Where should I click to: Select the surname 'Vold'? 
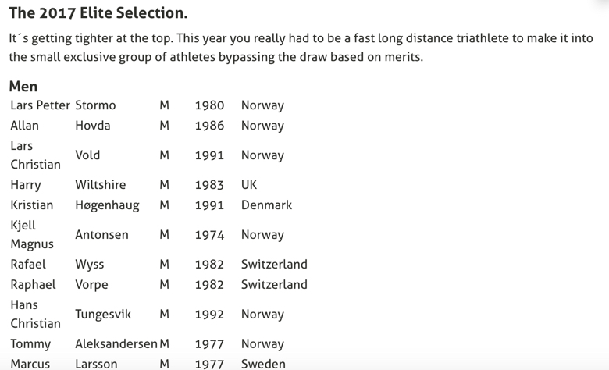(x=87, y=155)
